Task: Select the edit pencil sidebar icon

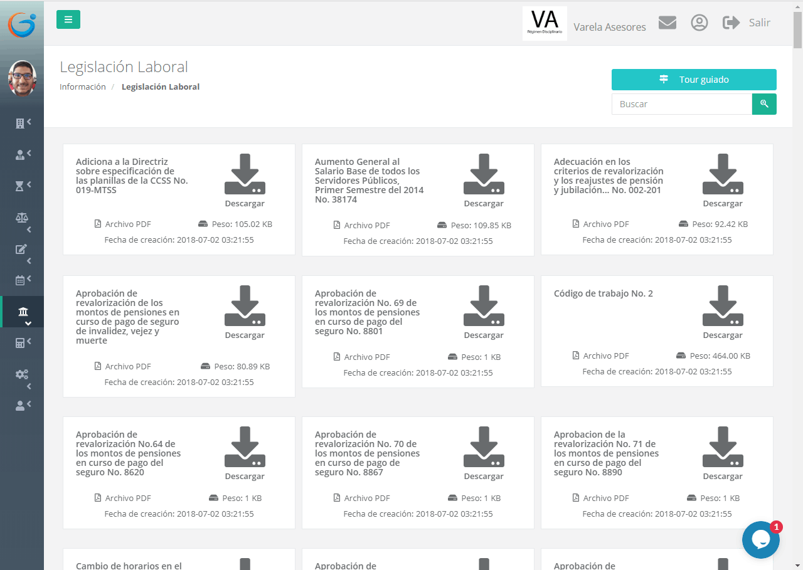Action: 22,249
